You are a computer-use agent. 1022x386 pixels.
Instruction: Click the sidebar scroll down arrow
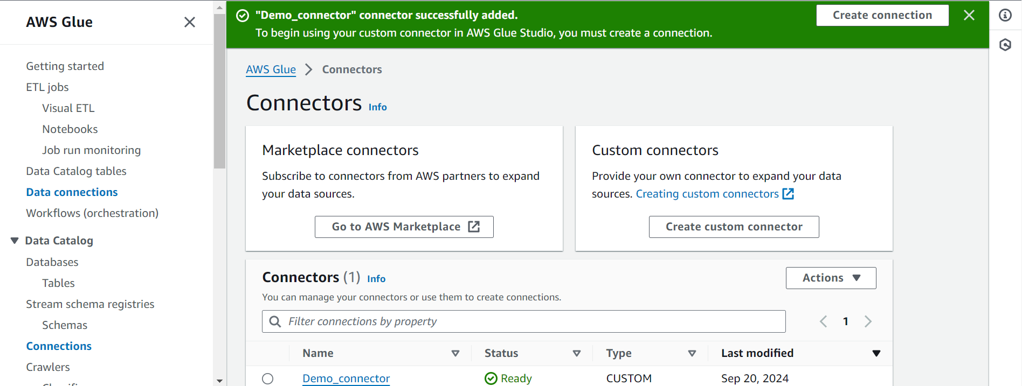(x=219, y=381)
